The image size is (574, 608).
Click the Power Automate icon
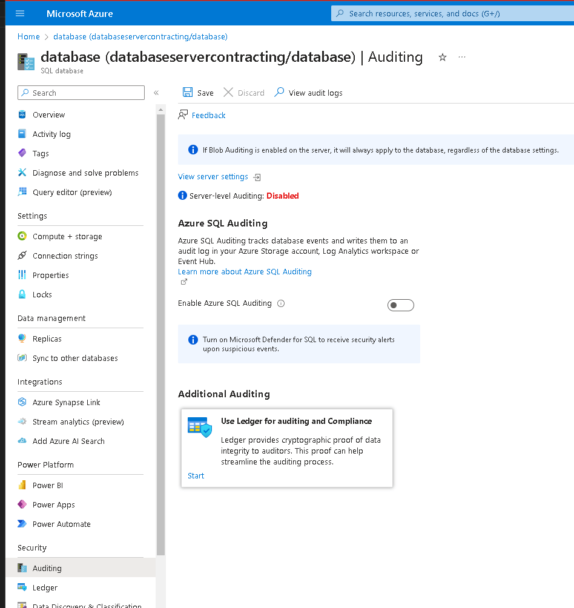pos(22,524)
